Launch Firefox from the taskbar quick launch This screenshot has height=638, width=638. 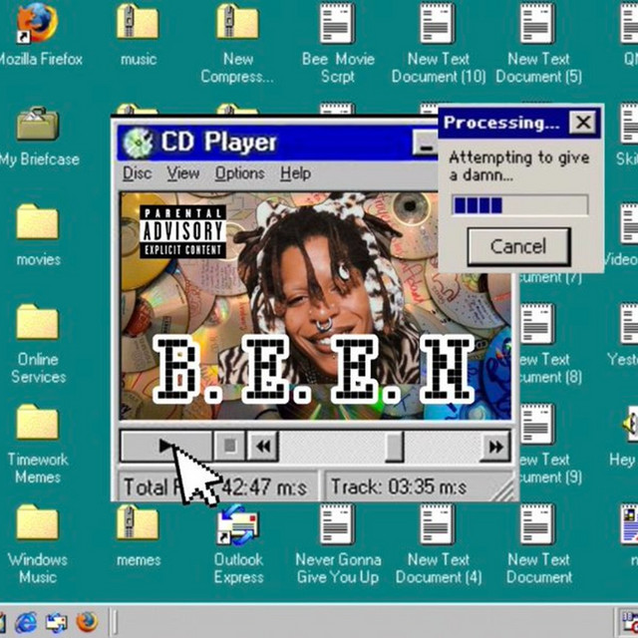click(87, 622)
